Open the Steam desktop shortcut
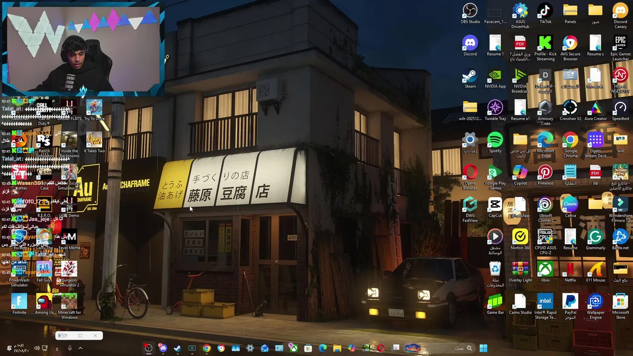Screen dimensions: 633x356 pos(470,79)
